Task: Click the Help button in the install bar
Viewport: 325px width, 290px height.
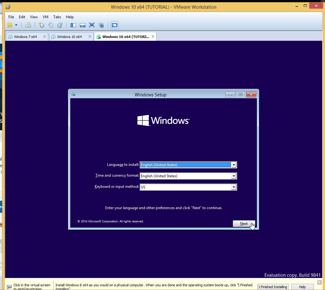Action: pyautogui.click(x=302, y=287)
